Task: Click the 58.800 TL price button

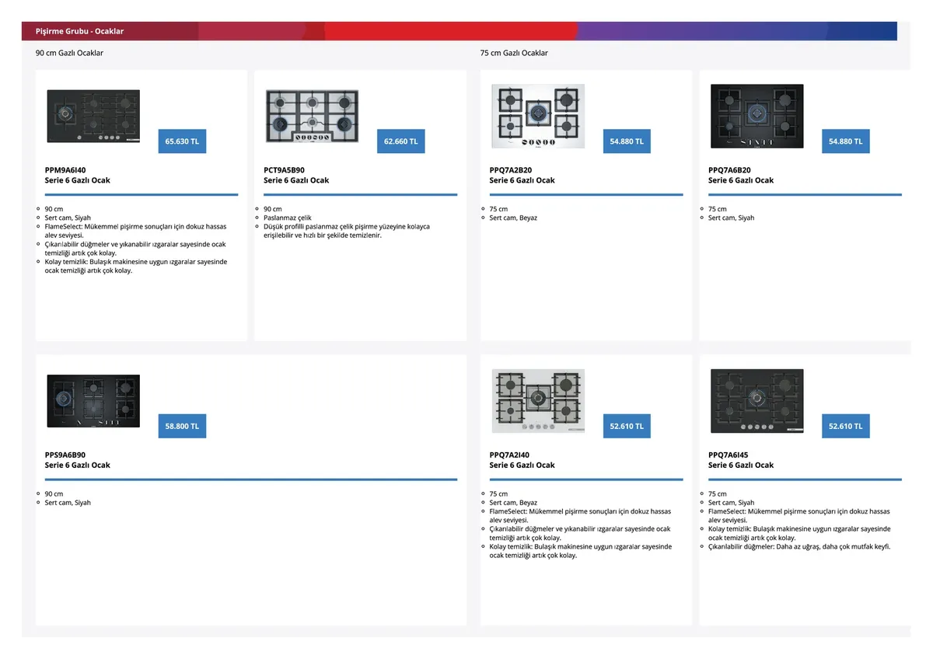Action: point(182,426)
